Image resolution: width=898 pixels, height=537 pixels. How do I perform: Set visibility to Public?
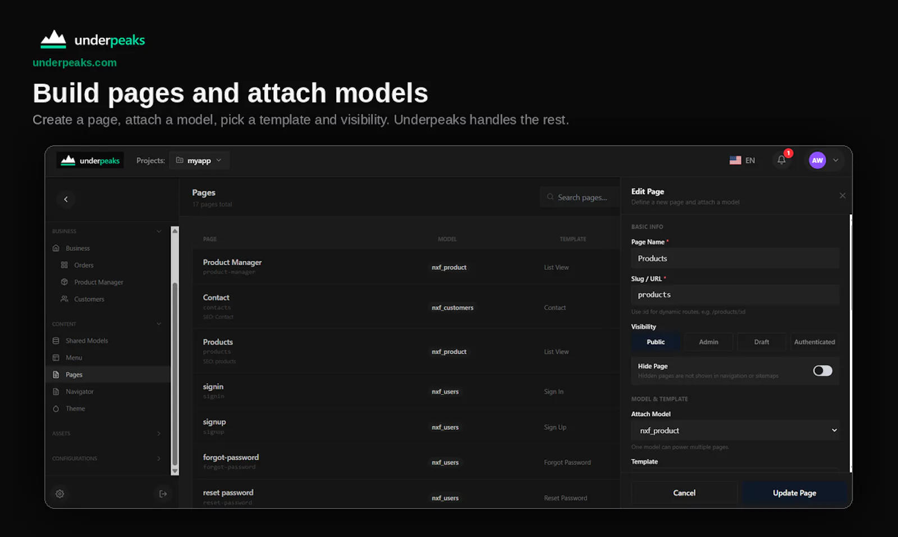point(656,342)
